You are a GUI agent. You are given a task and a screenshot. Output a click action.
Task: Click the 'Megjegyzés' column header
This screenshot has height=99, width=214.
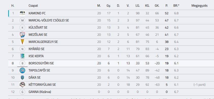pos(199,6)
